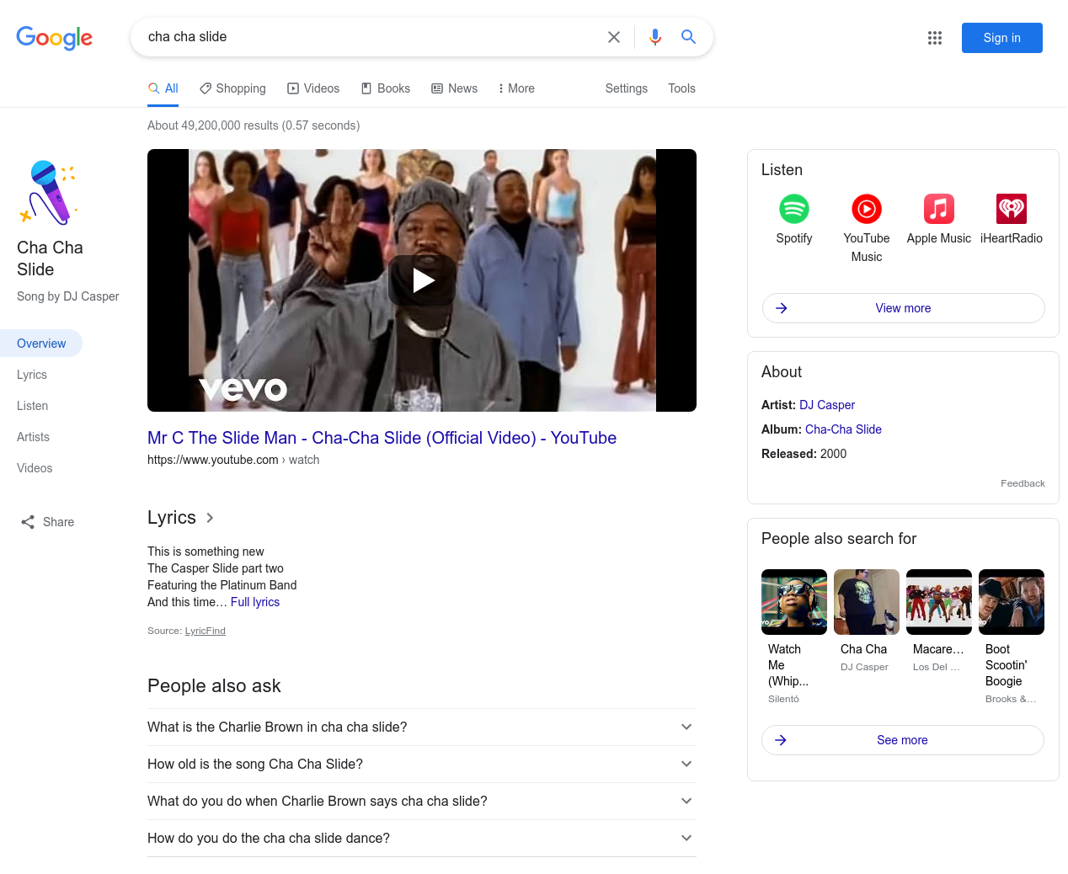Clear the search box with the X icon

pyautogui.click(x=614, y=37)
